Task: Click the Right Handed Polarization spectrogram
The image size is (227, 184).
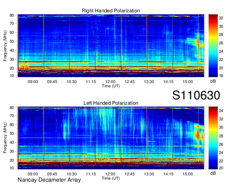Action: [111, 46]
